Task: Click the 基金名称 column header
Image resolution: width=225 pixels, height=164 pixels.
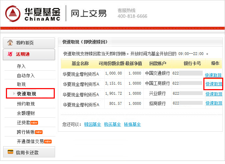Action: 80,63
